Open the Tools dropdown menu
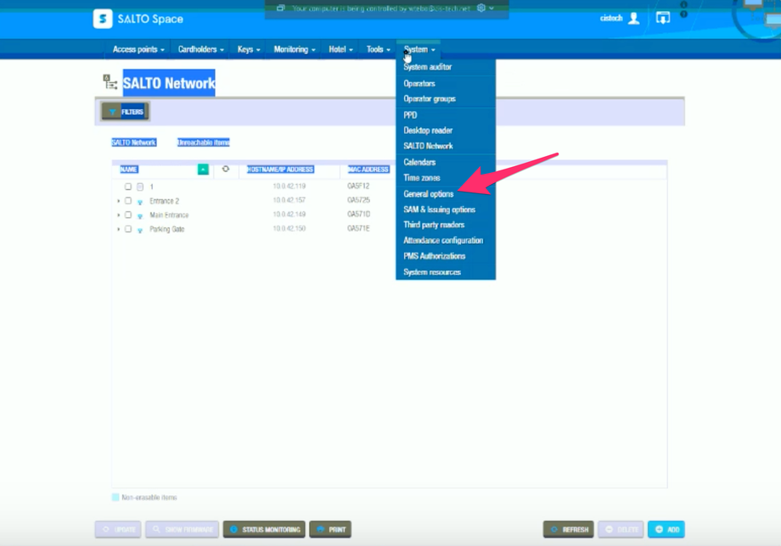781x546 pixels. (x=378, y=49)
